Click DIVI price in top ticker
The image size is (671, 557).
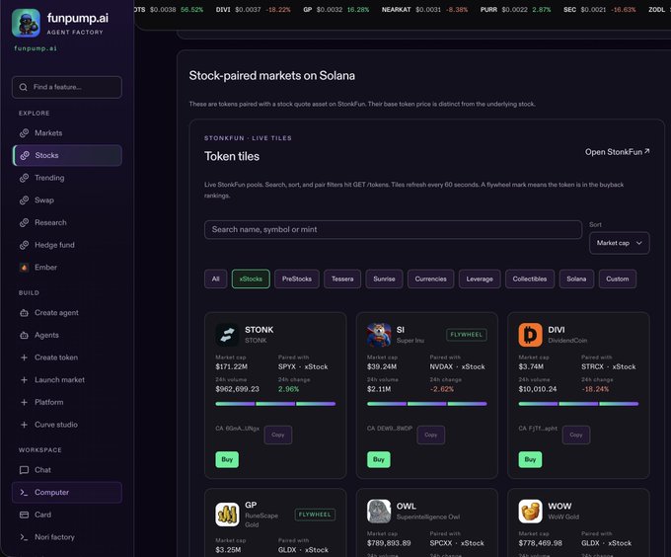tap(248, 10)
